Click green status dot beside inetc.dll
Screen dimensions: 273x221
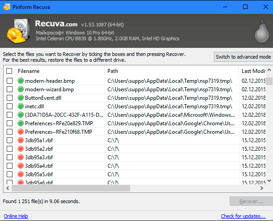pyautogui.click(x=21, y=106)
